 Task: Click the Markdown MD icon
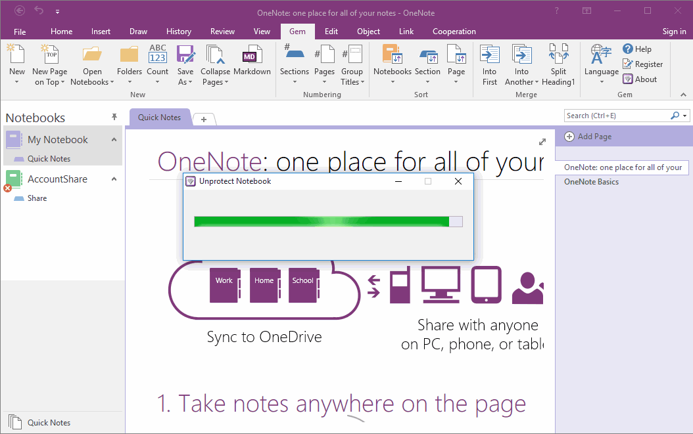click(x=252, y=54)
